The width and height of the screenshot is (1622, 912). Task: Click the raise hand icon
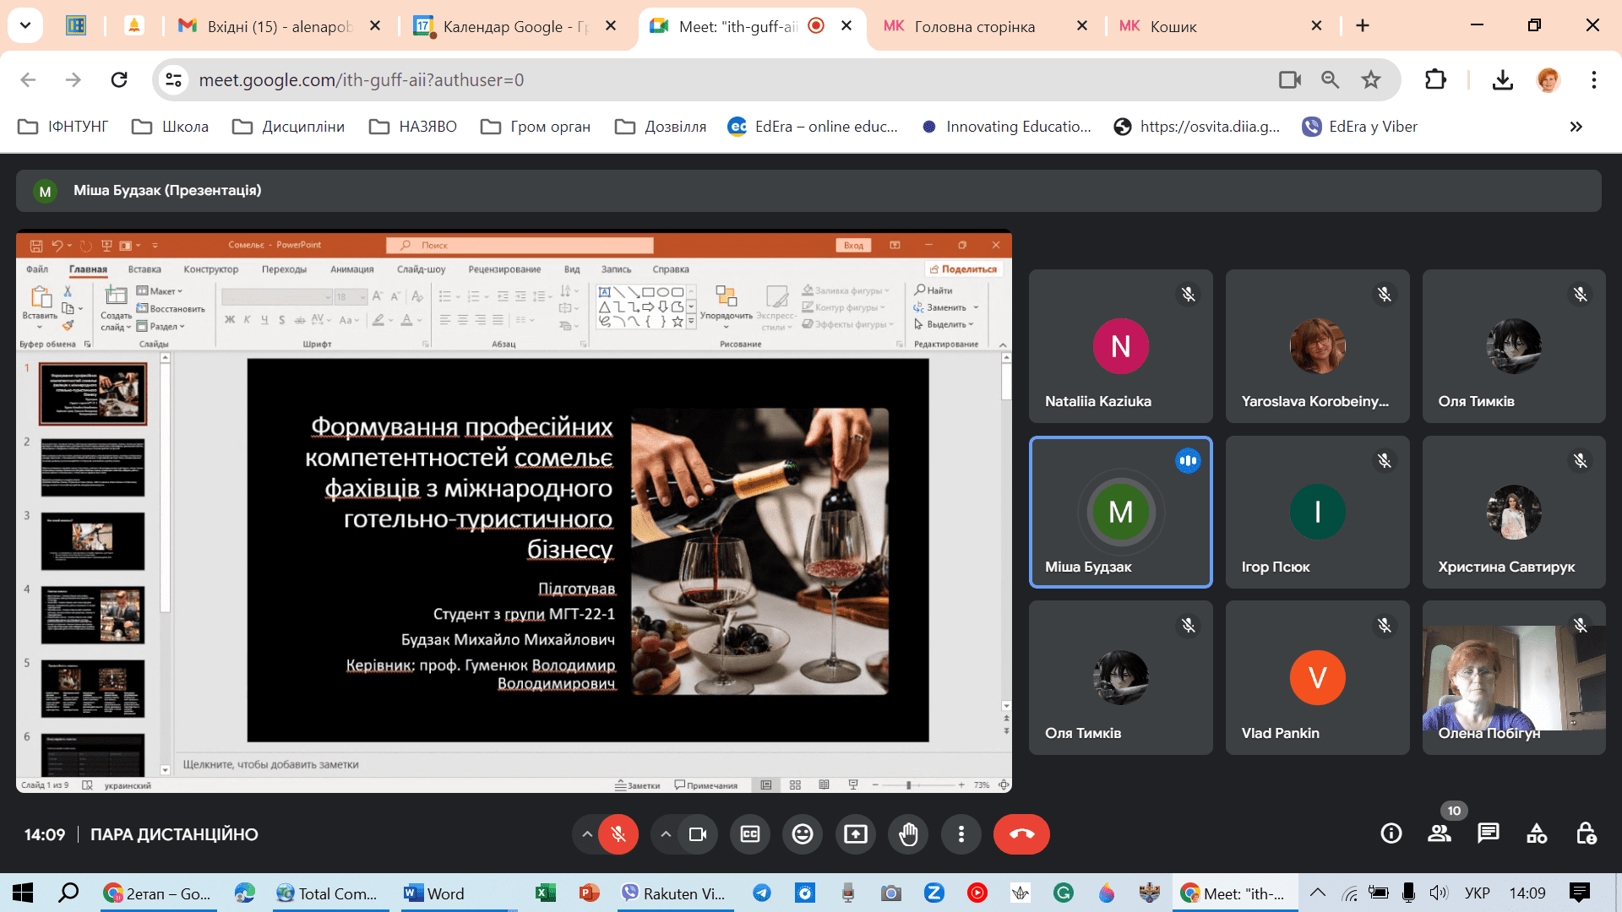(x=908, y=834)
